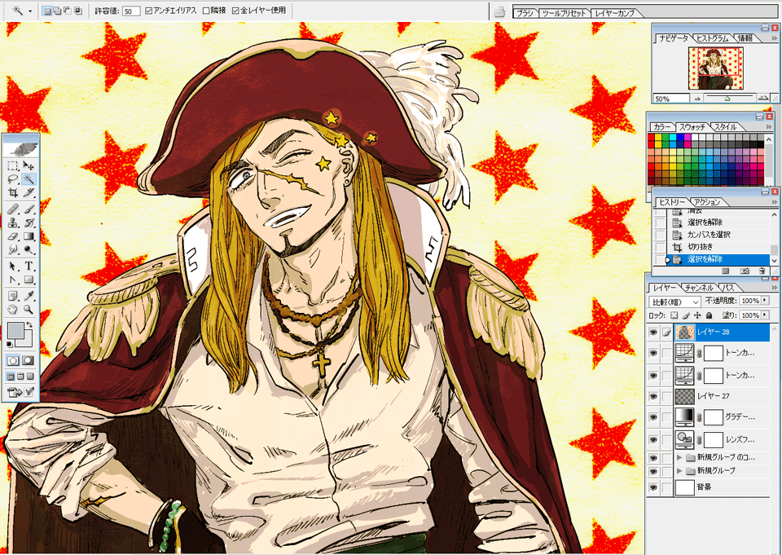782x555 pixels.
Task: Select the History Brush tool
Action: [x=29, y=222]
